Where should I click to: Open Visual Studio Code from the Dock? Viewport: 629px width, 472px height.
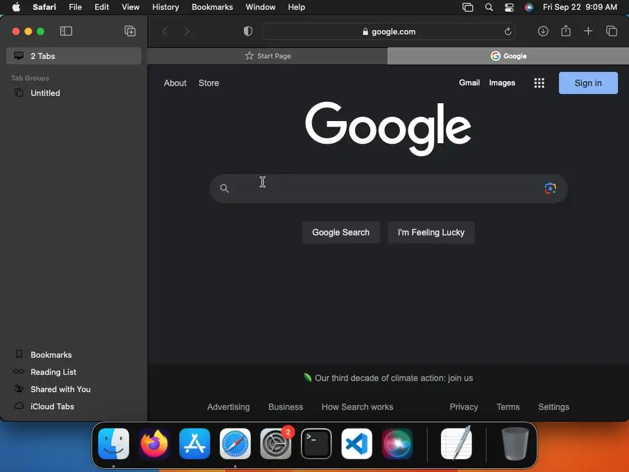click(x=357, y=444)
